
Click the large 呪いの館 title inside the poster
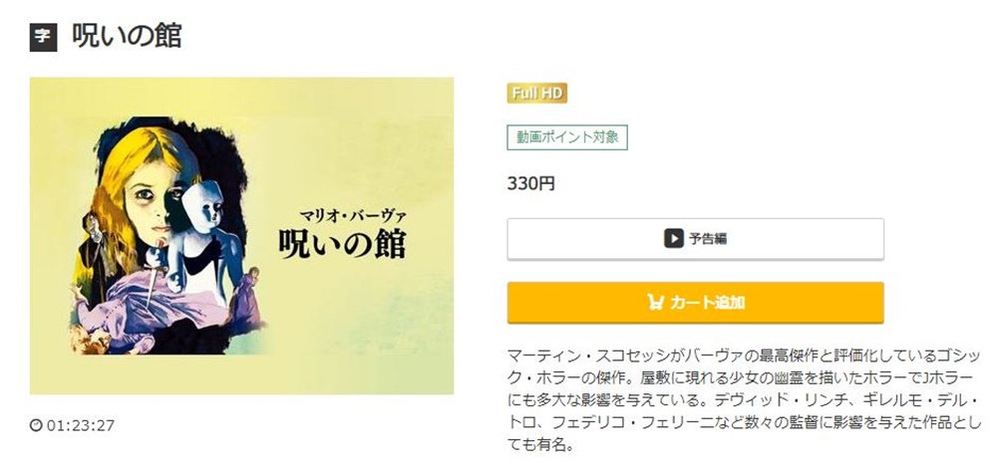[343, 243]
